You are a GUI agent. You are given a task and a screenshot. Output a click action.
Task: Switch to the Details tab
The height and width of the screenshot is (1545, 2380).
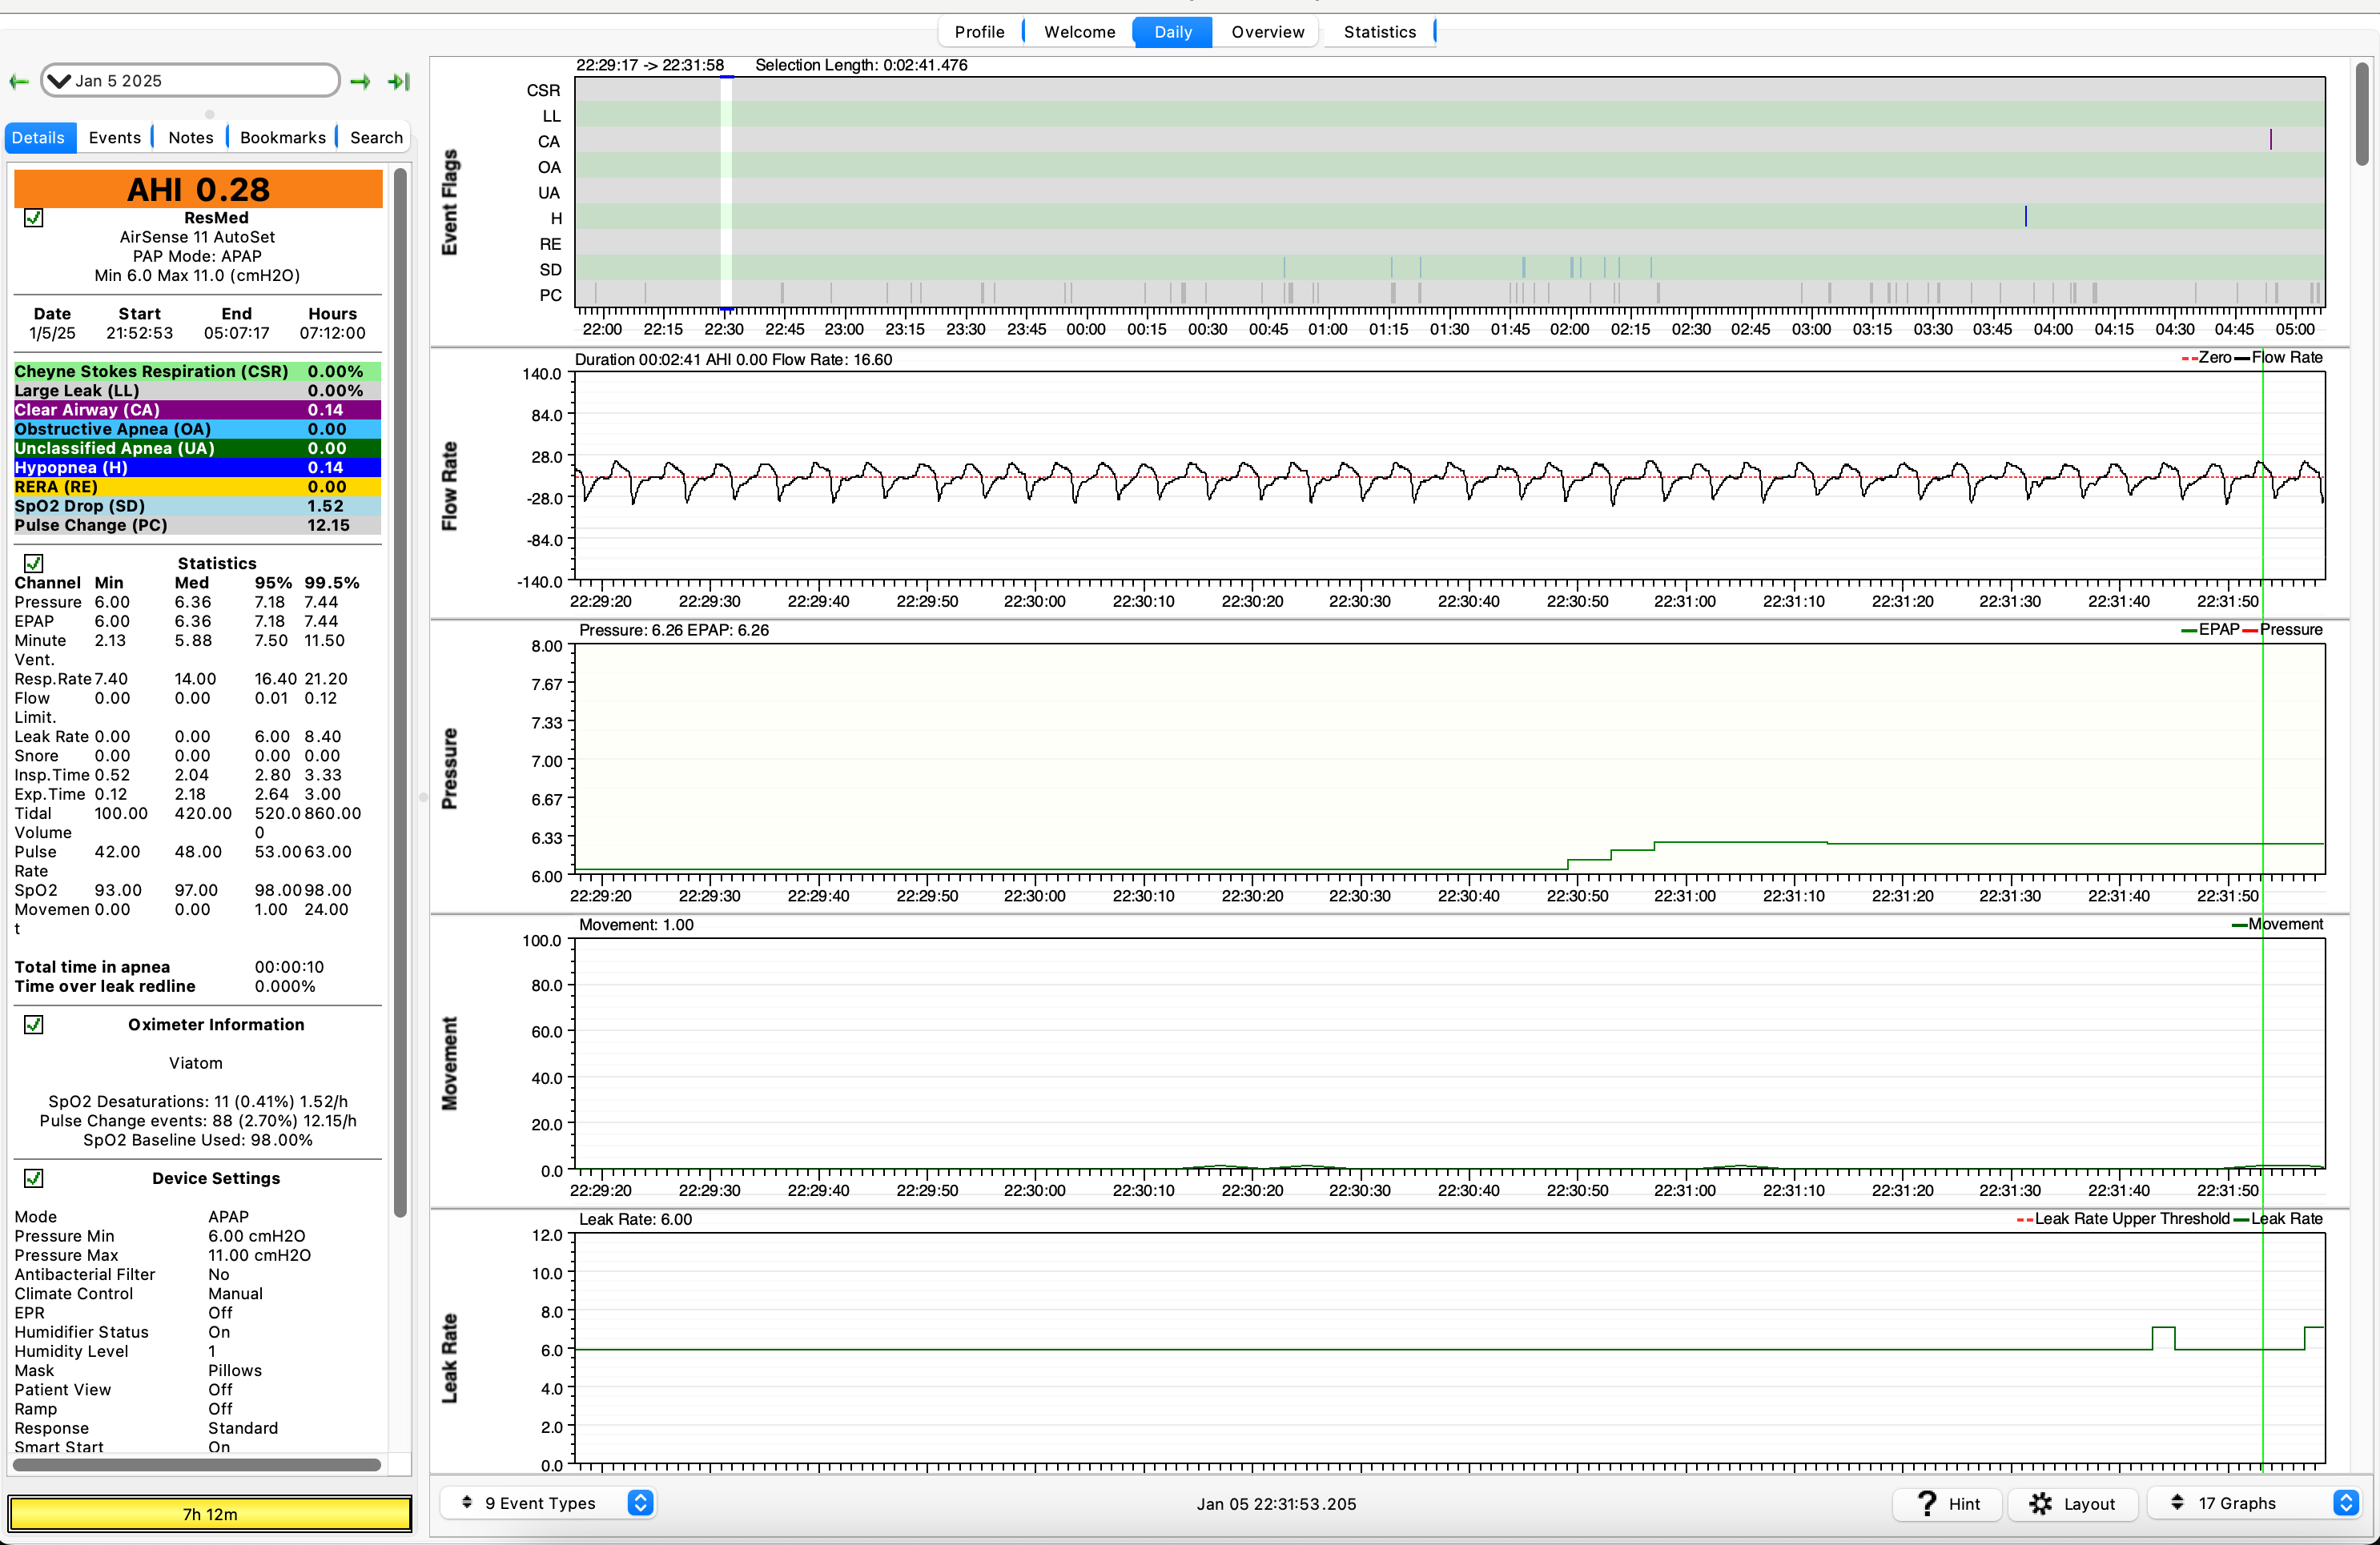click(x=39, y=138)
